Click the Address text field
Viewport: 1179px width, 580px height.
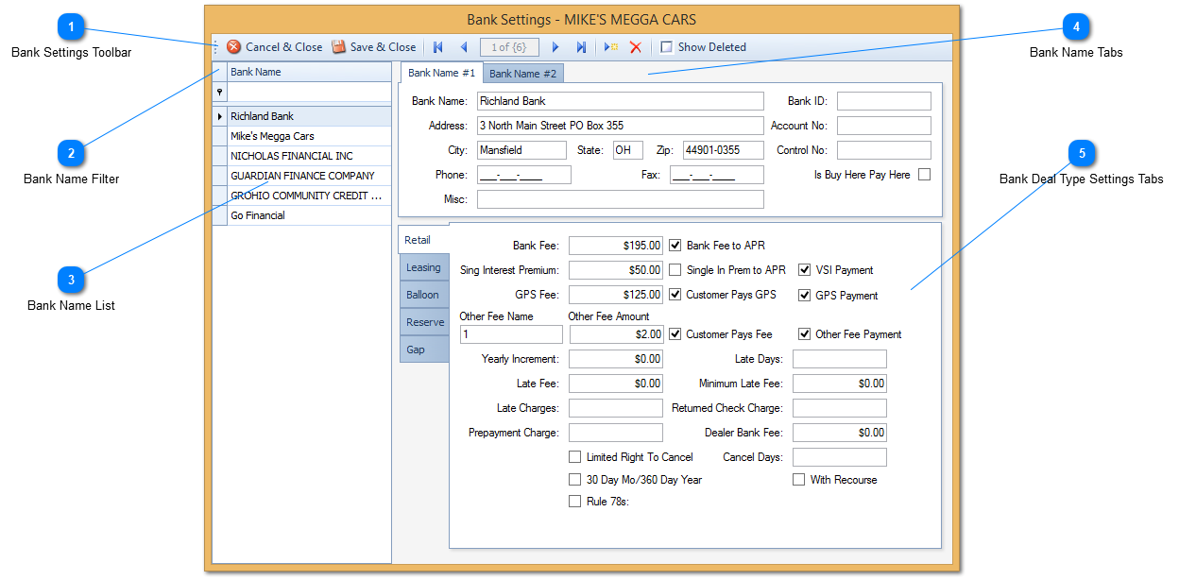[x=620, y=126]
